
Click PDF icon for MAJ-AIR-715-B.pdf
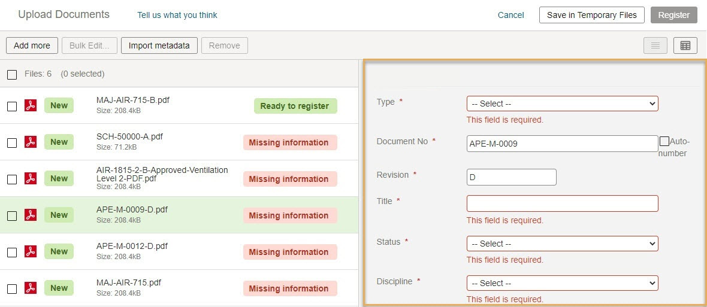[30, 106]
